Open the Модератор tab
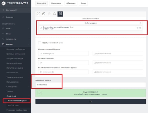The image size is (148, 113). coord(56,3)
